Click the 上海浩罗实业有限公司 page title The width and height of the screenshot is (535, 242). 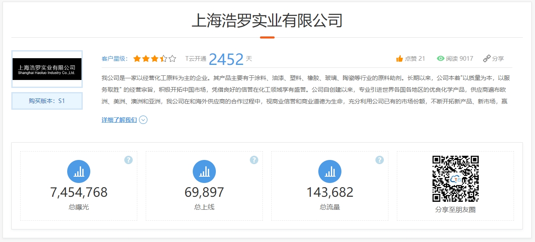tap(267, 20)
